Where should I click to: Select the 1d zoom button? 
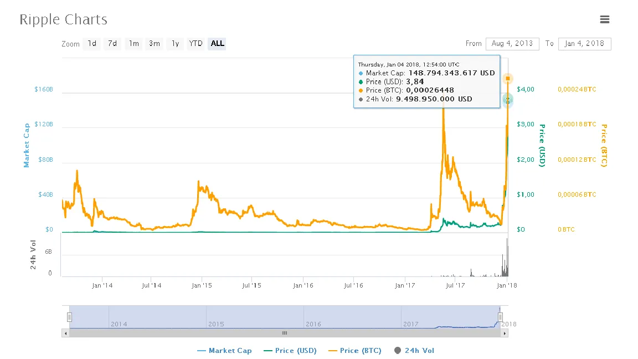(92, 44)
